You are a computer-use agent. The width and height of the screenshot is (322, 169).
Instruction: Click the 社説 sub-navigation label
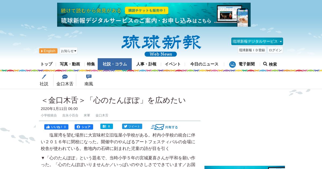tap(44, 84)
